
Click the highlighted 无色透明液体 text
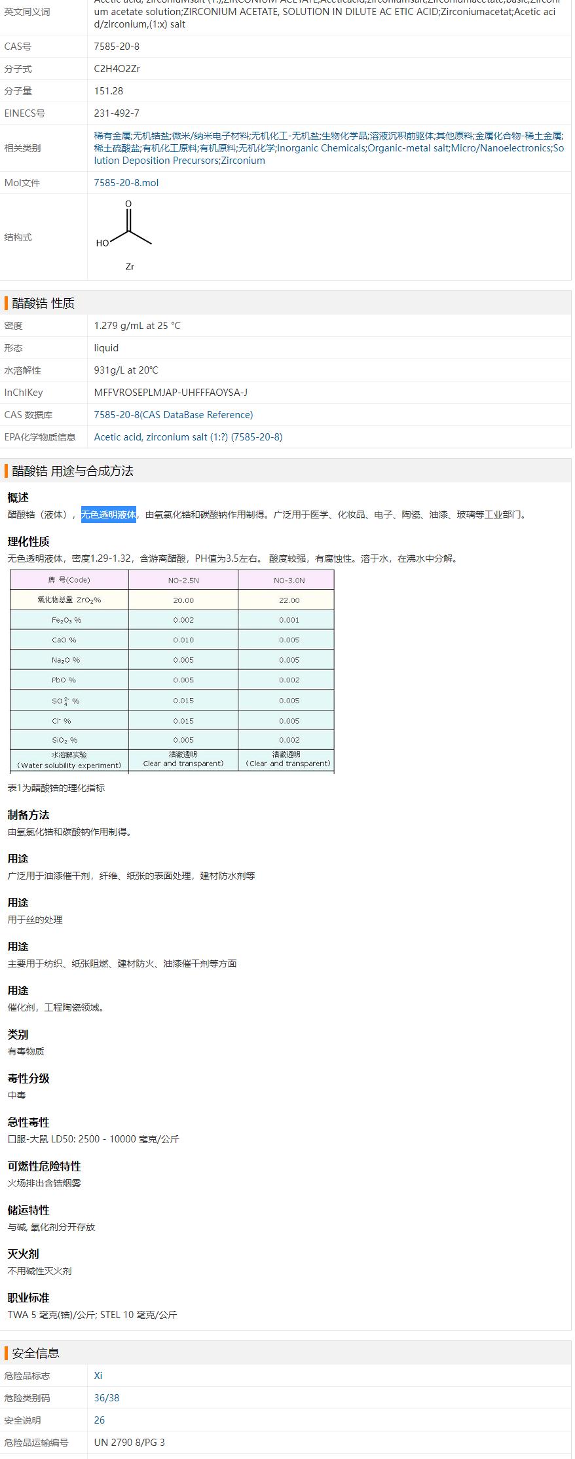(109, 515)
